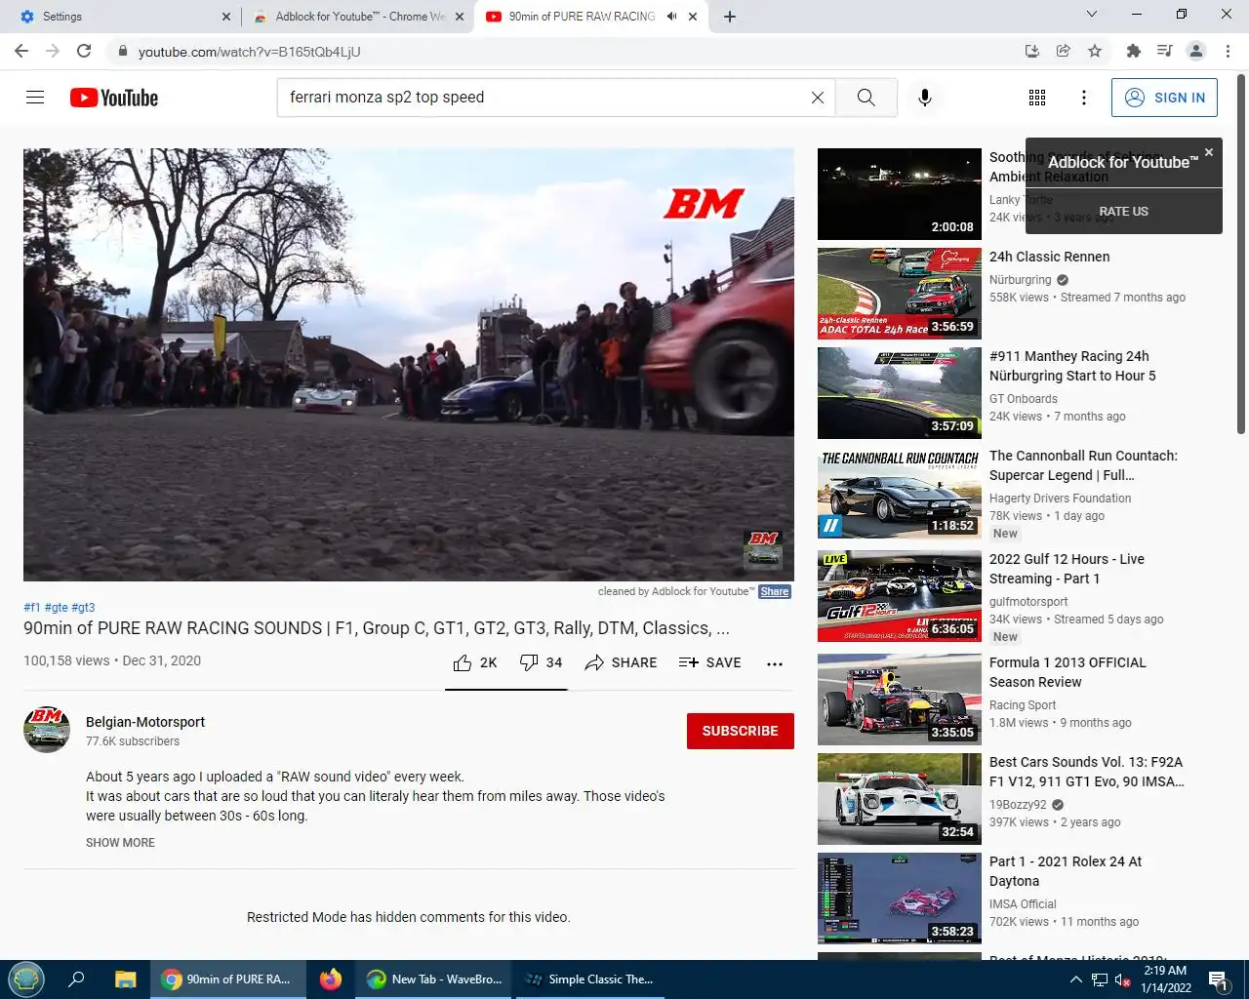Open 2022 Gulf 12 Hours thumbnail
This screenshot has height=999, width=1249.
(x=900, y=596)
